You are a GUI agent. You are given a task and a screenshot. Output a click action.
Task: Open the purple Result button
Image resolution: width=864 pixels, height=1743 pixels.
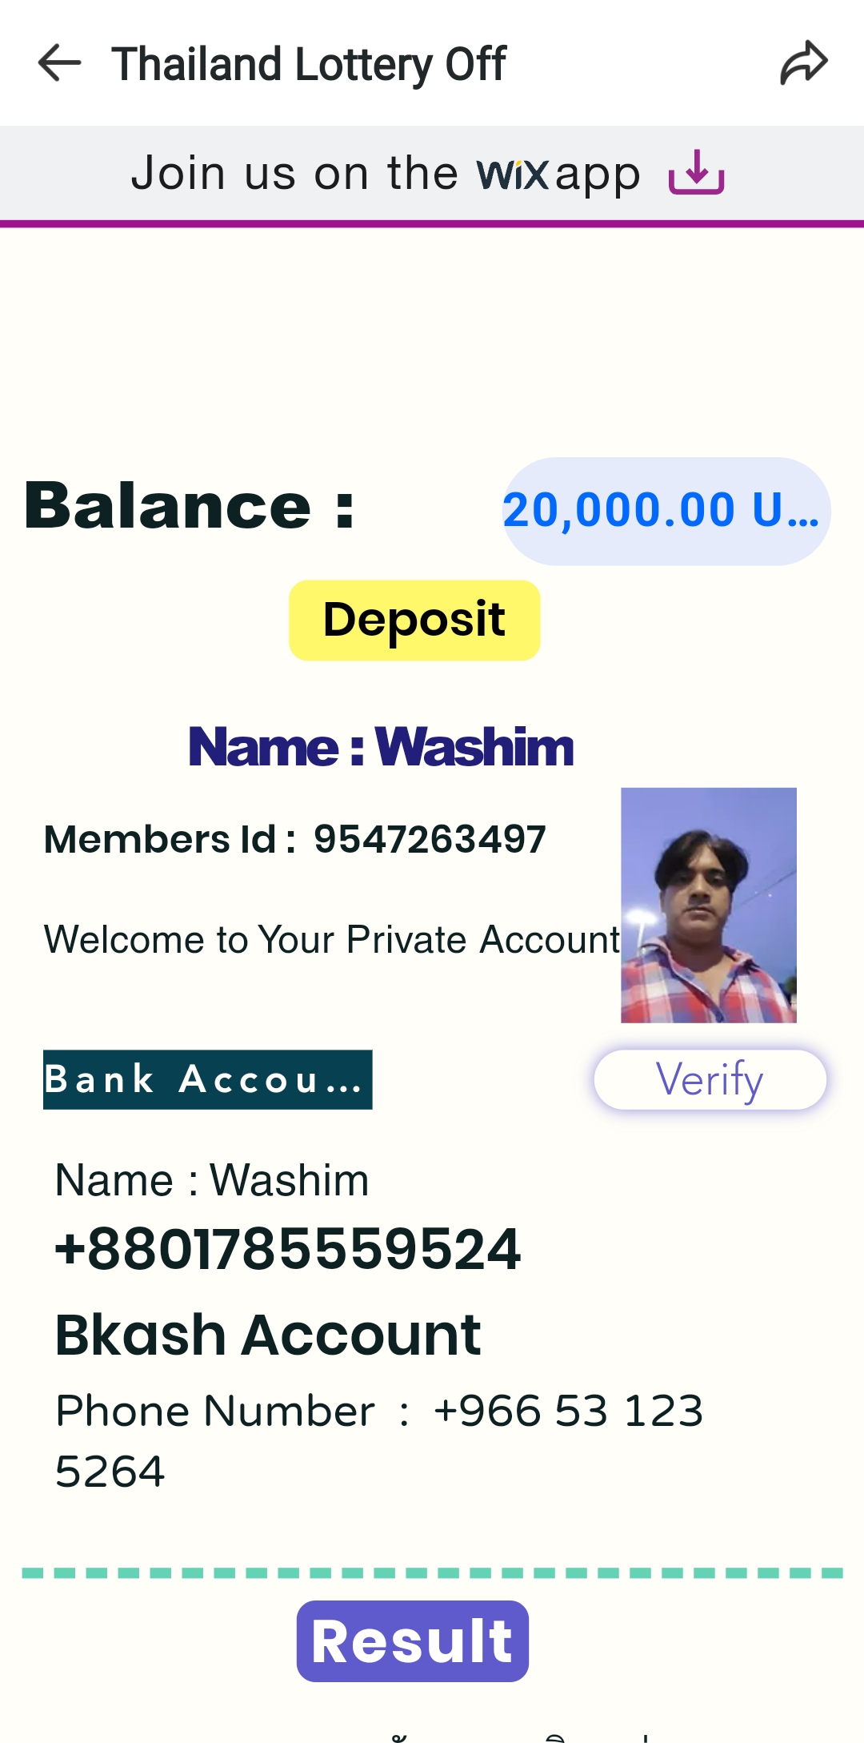click(413, 1641)
